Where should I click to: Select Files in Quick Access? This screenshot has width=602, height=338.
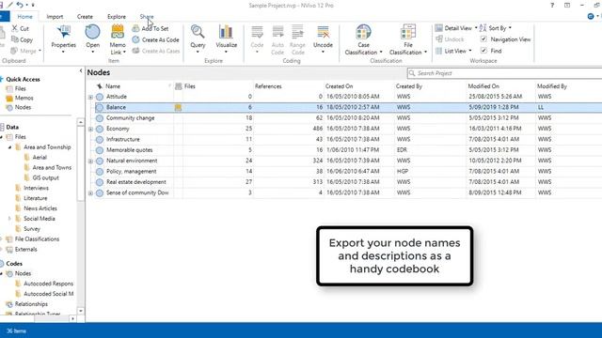click(16, 89)
